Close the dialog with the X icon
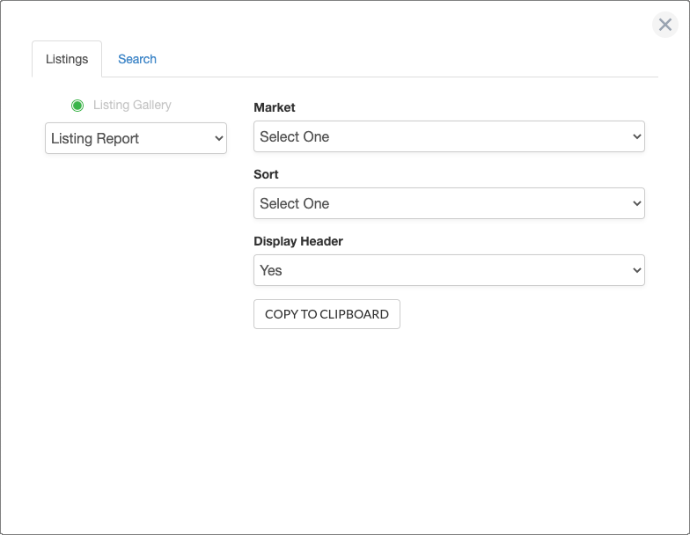The width and height of the screenshot is (690, 535). pyautogui.click(x=665, y=25)
